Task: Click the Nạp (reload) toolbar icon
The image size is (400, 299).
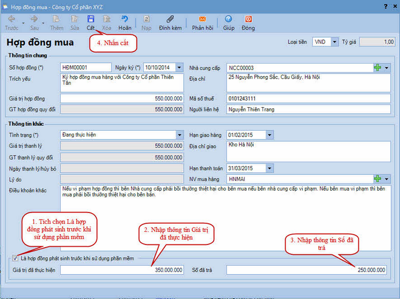Action: 146,19
